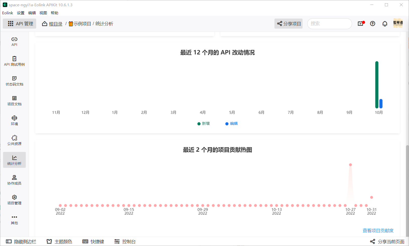Image resolution: width=409 pixels, height=246 pixels.
Task: Open the user avatar menu
Action: (x=398, y=23)
